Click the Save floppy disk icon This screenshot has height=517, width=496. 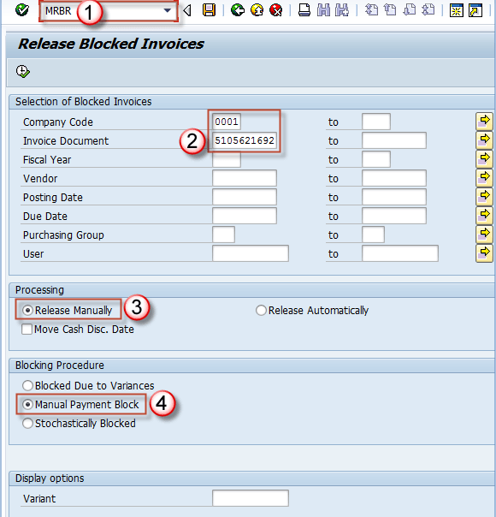pos(209,10)
